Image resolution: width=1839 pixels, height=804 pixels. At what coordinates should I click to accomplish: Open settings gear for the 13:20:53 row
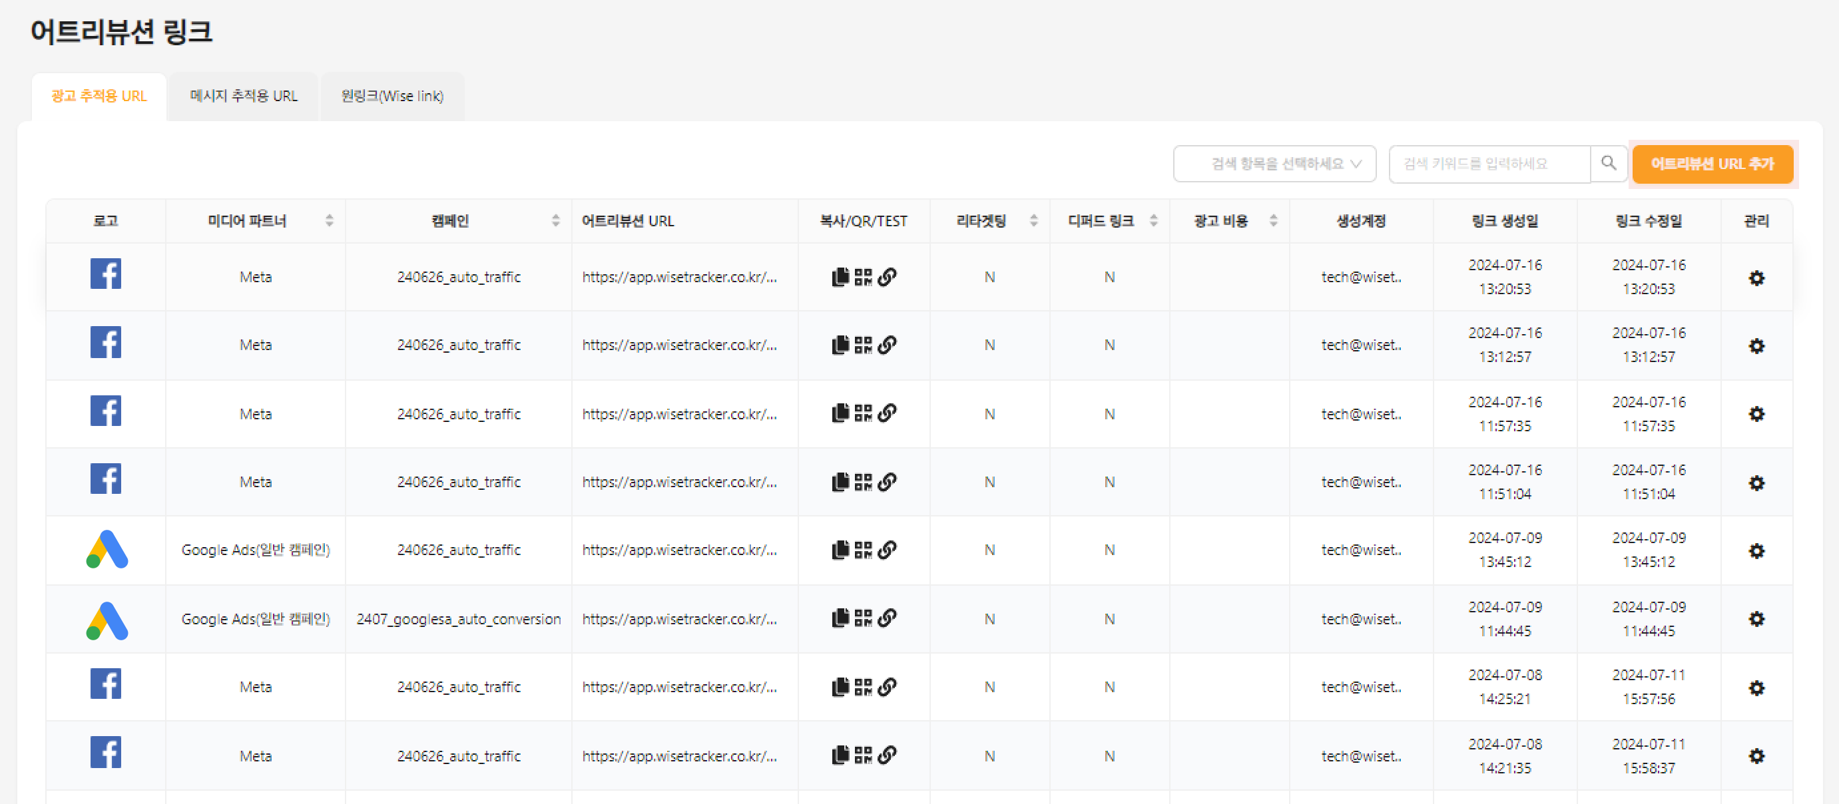click(1756, 278)
